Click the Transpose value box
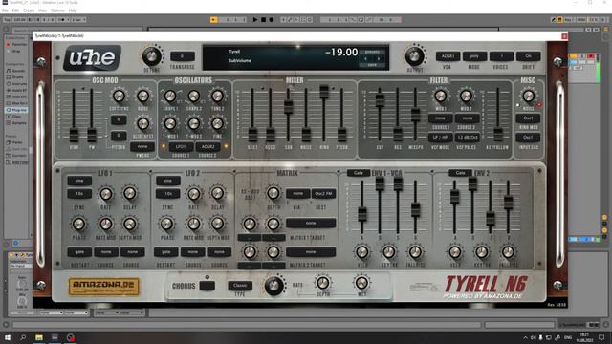Screen dimensions: 612x344 point(182,56)
